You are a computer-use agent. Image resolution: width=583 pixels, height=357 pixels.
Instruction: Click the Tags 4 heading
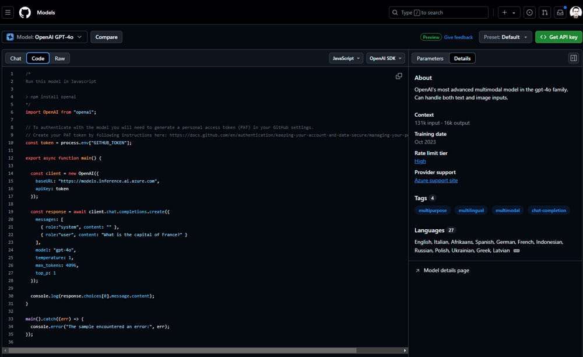pos(425,198)
